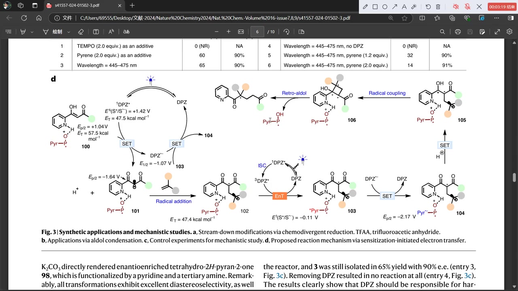Click the Radical coupling label in the scheme

387,93
